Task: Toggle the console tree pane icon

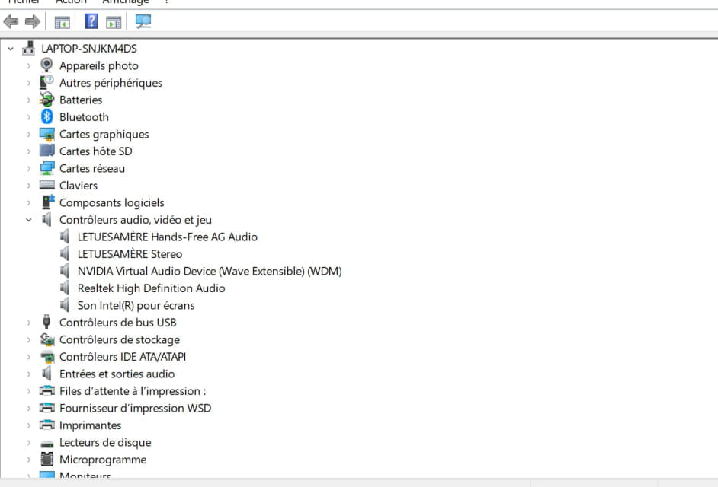Action: (62, 22)
